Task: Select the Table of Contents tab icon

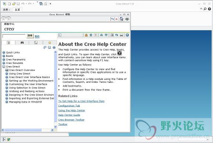Action: pyautogui.click(x=9, y=43)
